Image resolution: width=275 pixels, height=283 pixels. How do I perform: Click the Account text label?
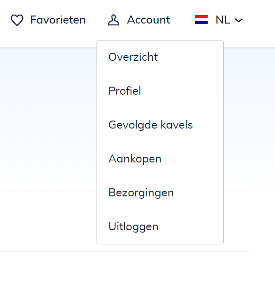tap(148, 20)
